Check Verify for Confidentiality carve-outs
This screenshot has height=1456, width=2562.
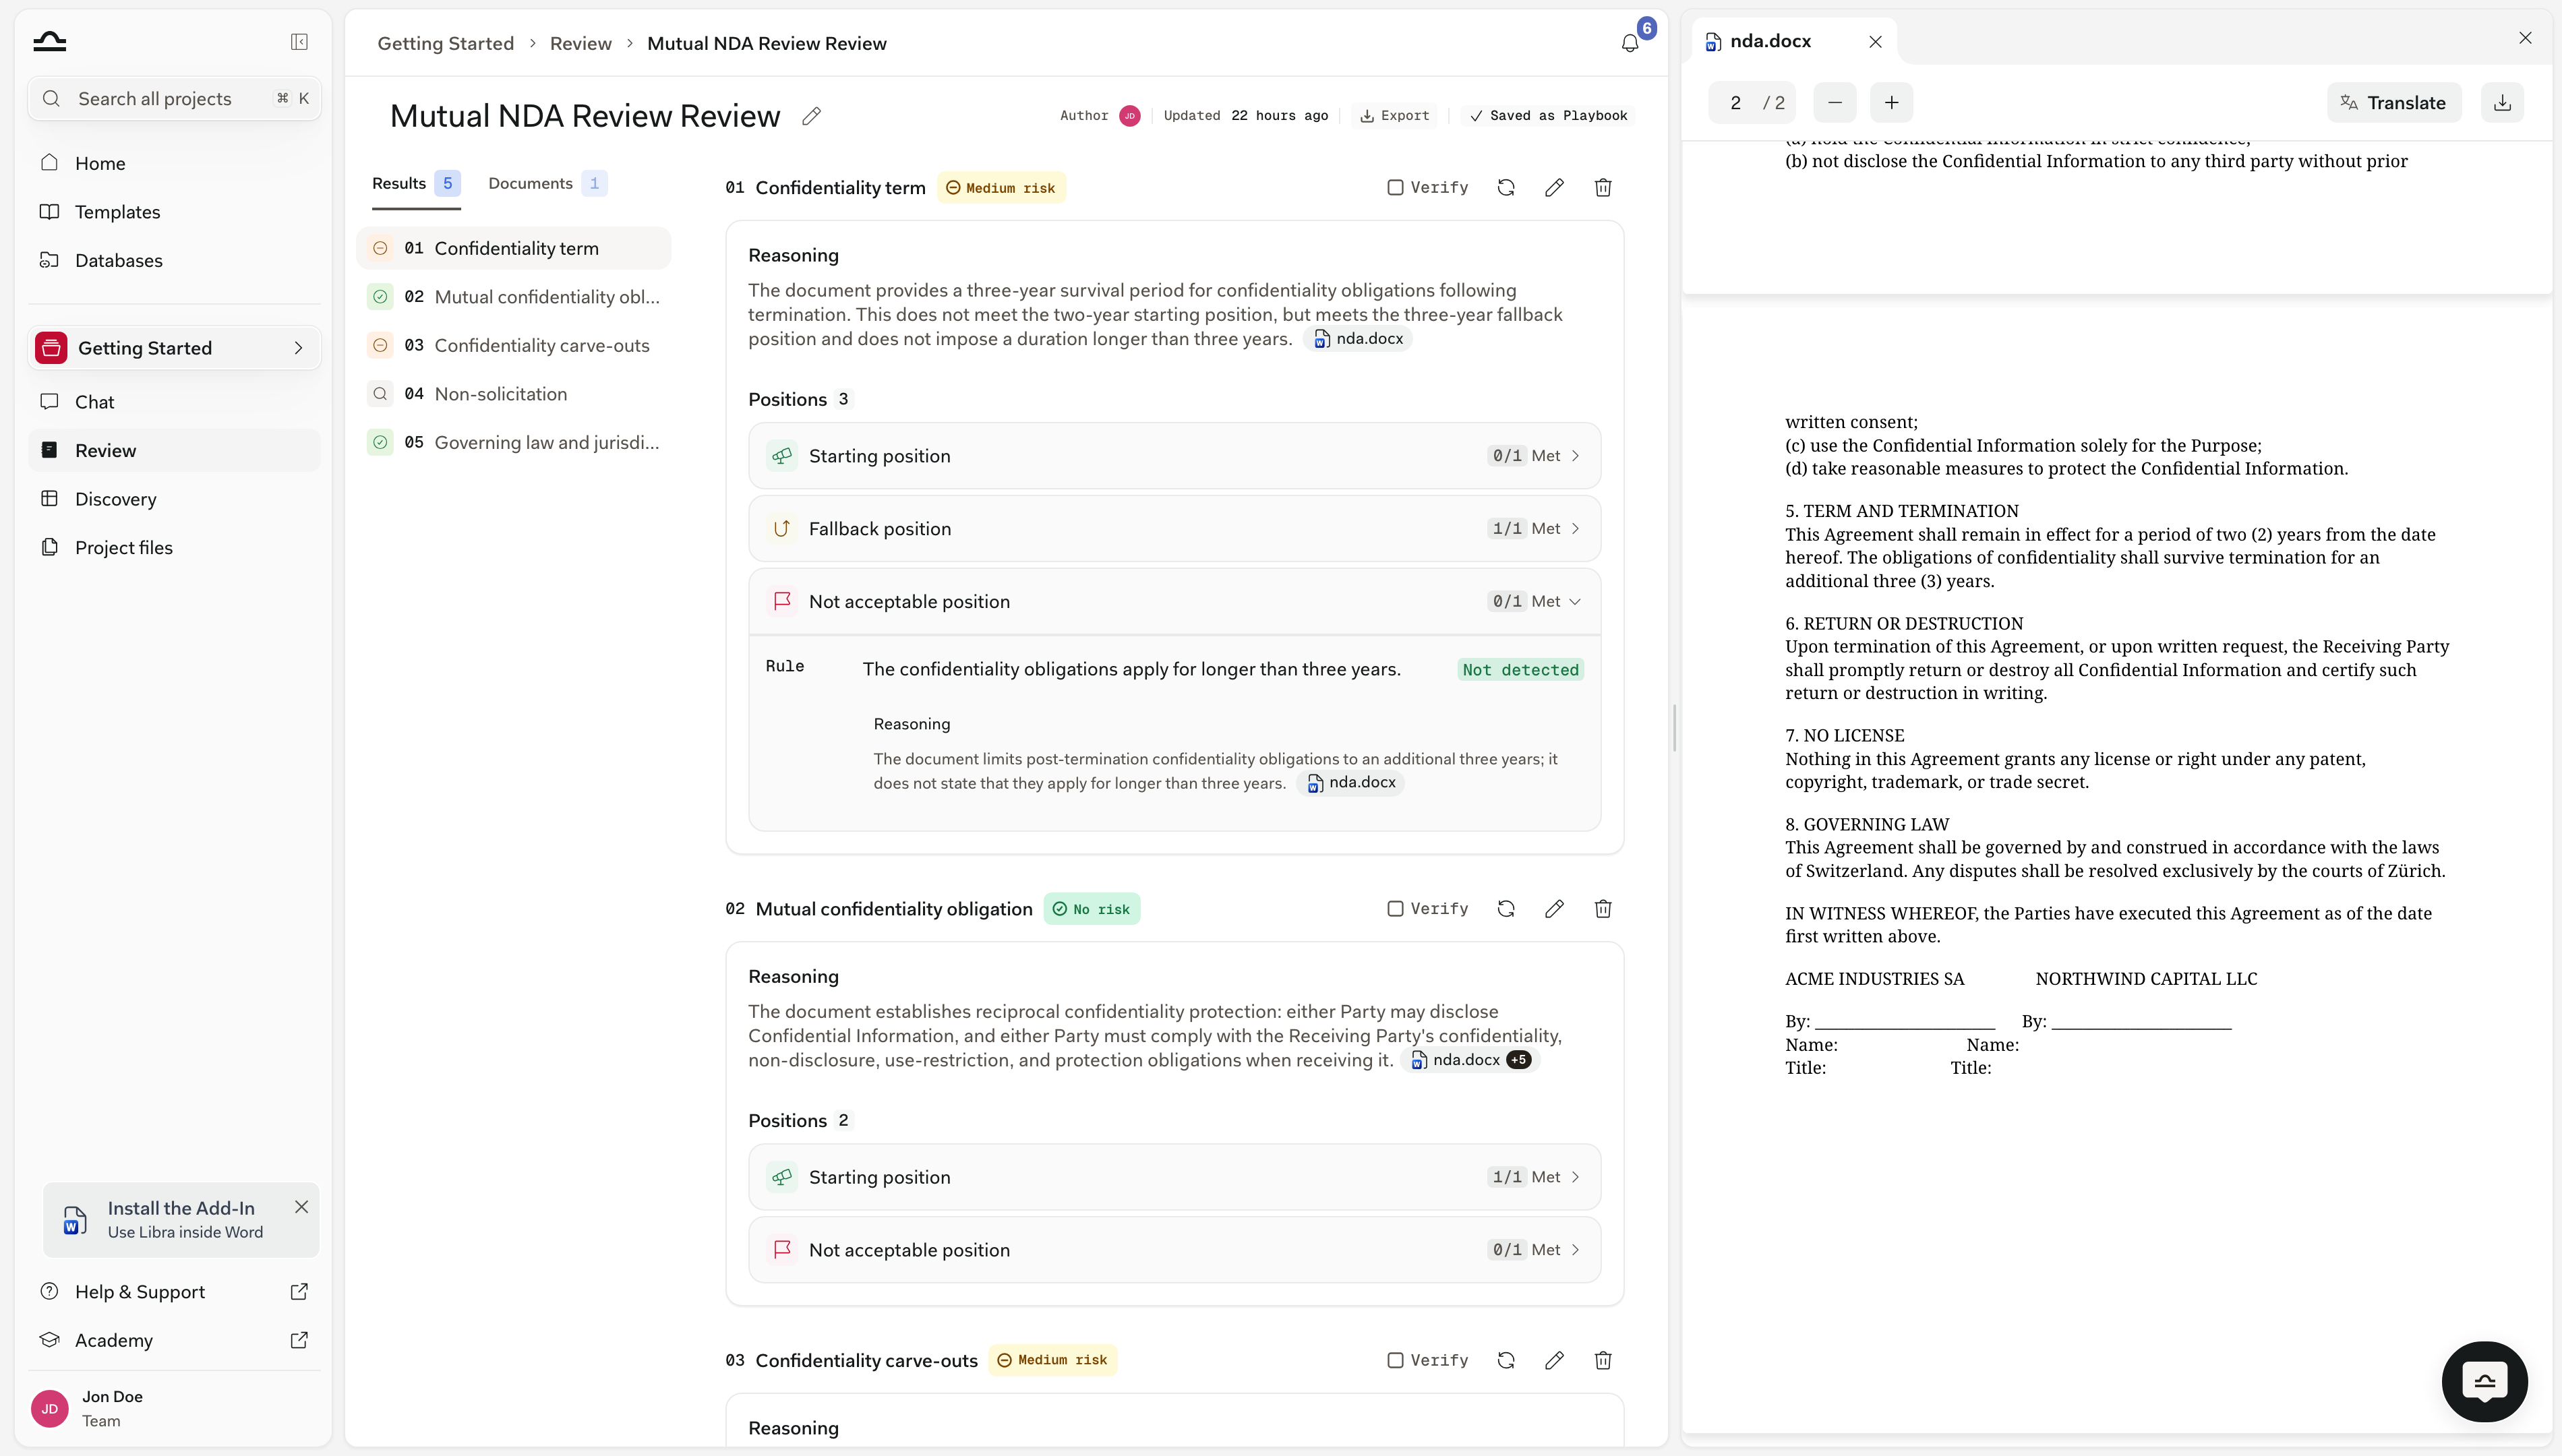tap(1395, 1360)
